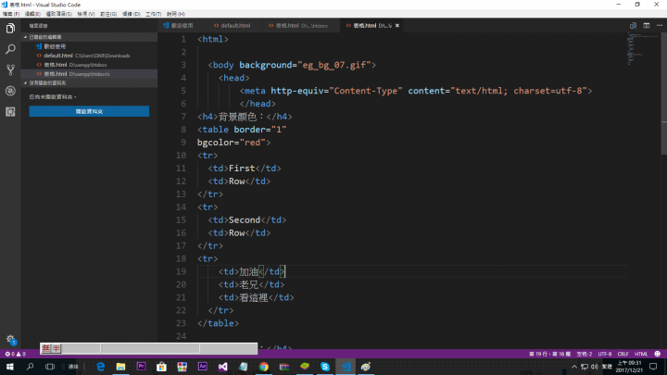Click the line 19 column 16 indicator
This screenshot has width=667, height=375.
coord(549,354)
